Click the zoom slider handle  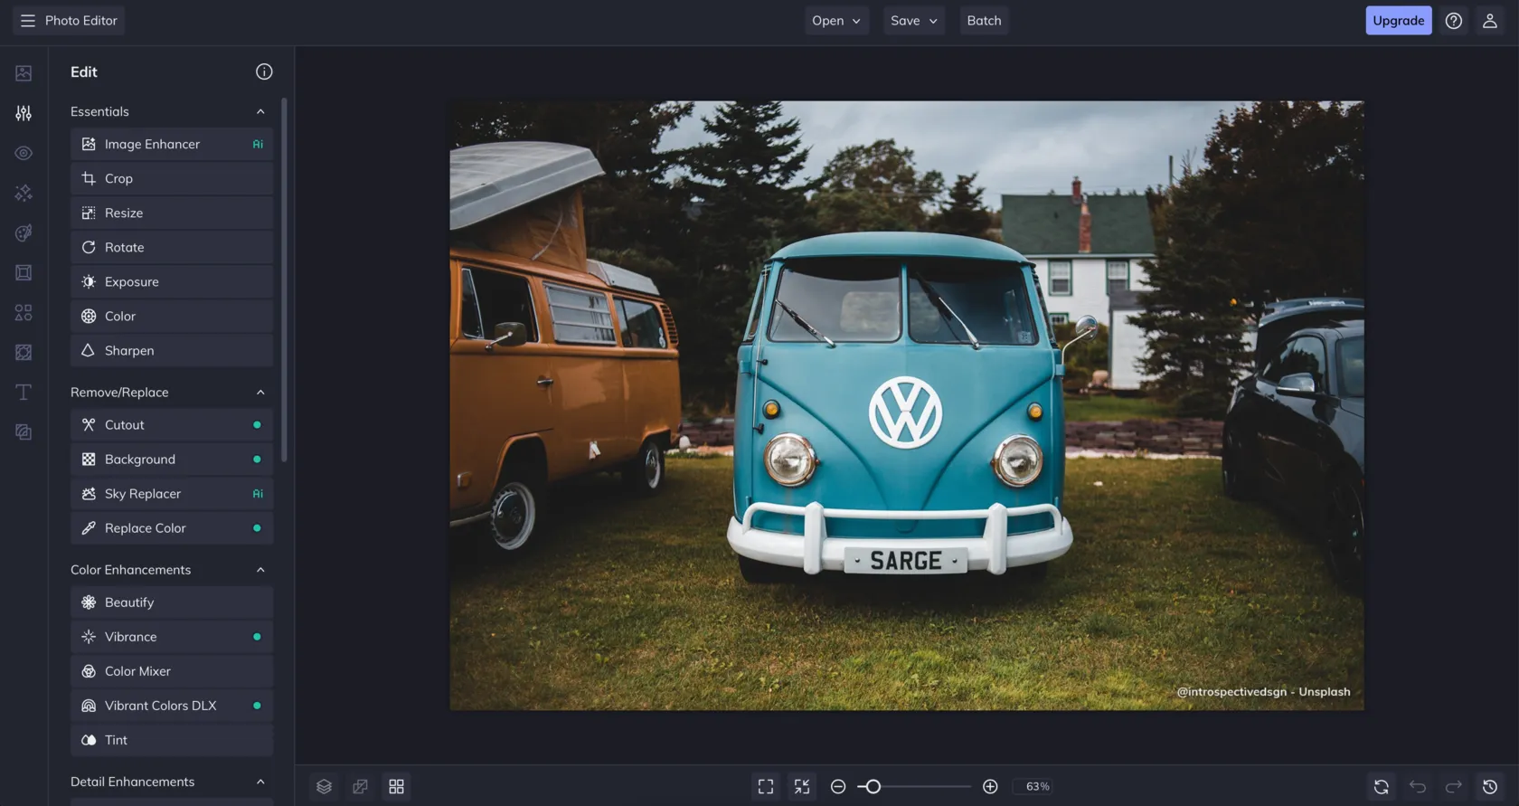pos(873,786)
